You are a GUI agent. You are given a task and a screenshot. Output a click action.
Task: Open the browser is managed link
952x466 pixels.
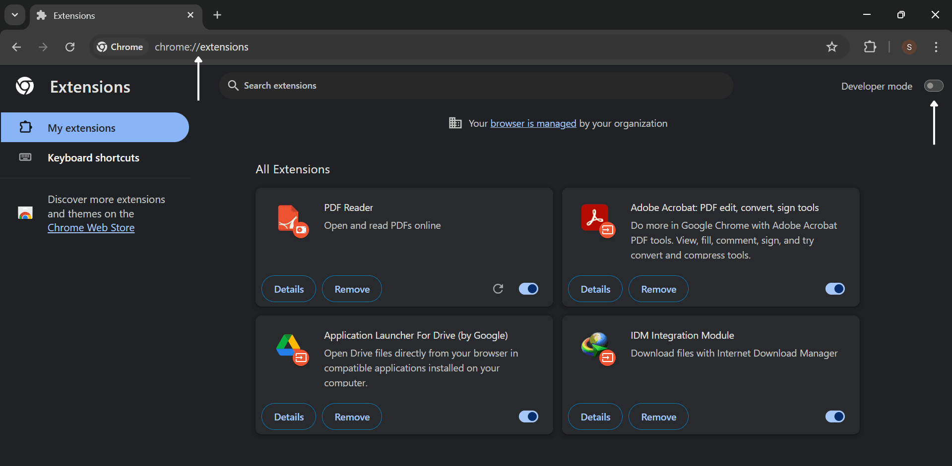pos(533,123)
